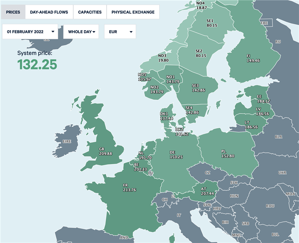This screenshot has height=243, width=299.
Task: Click the Netherlands NL price label
Action: click(145, 155)
